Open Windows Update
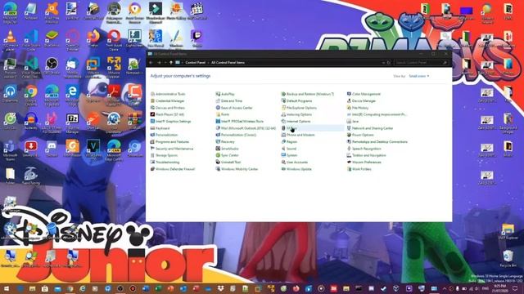Screen dimensions: 524x294 (296, 169)
